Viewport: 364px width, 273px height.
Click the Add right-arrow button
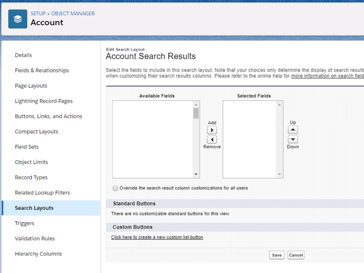pyautogui.click(x=212, y=130)
